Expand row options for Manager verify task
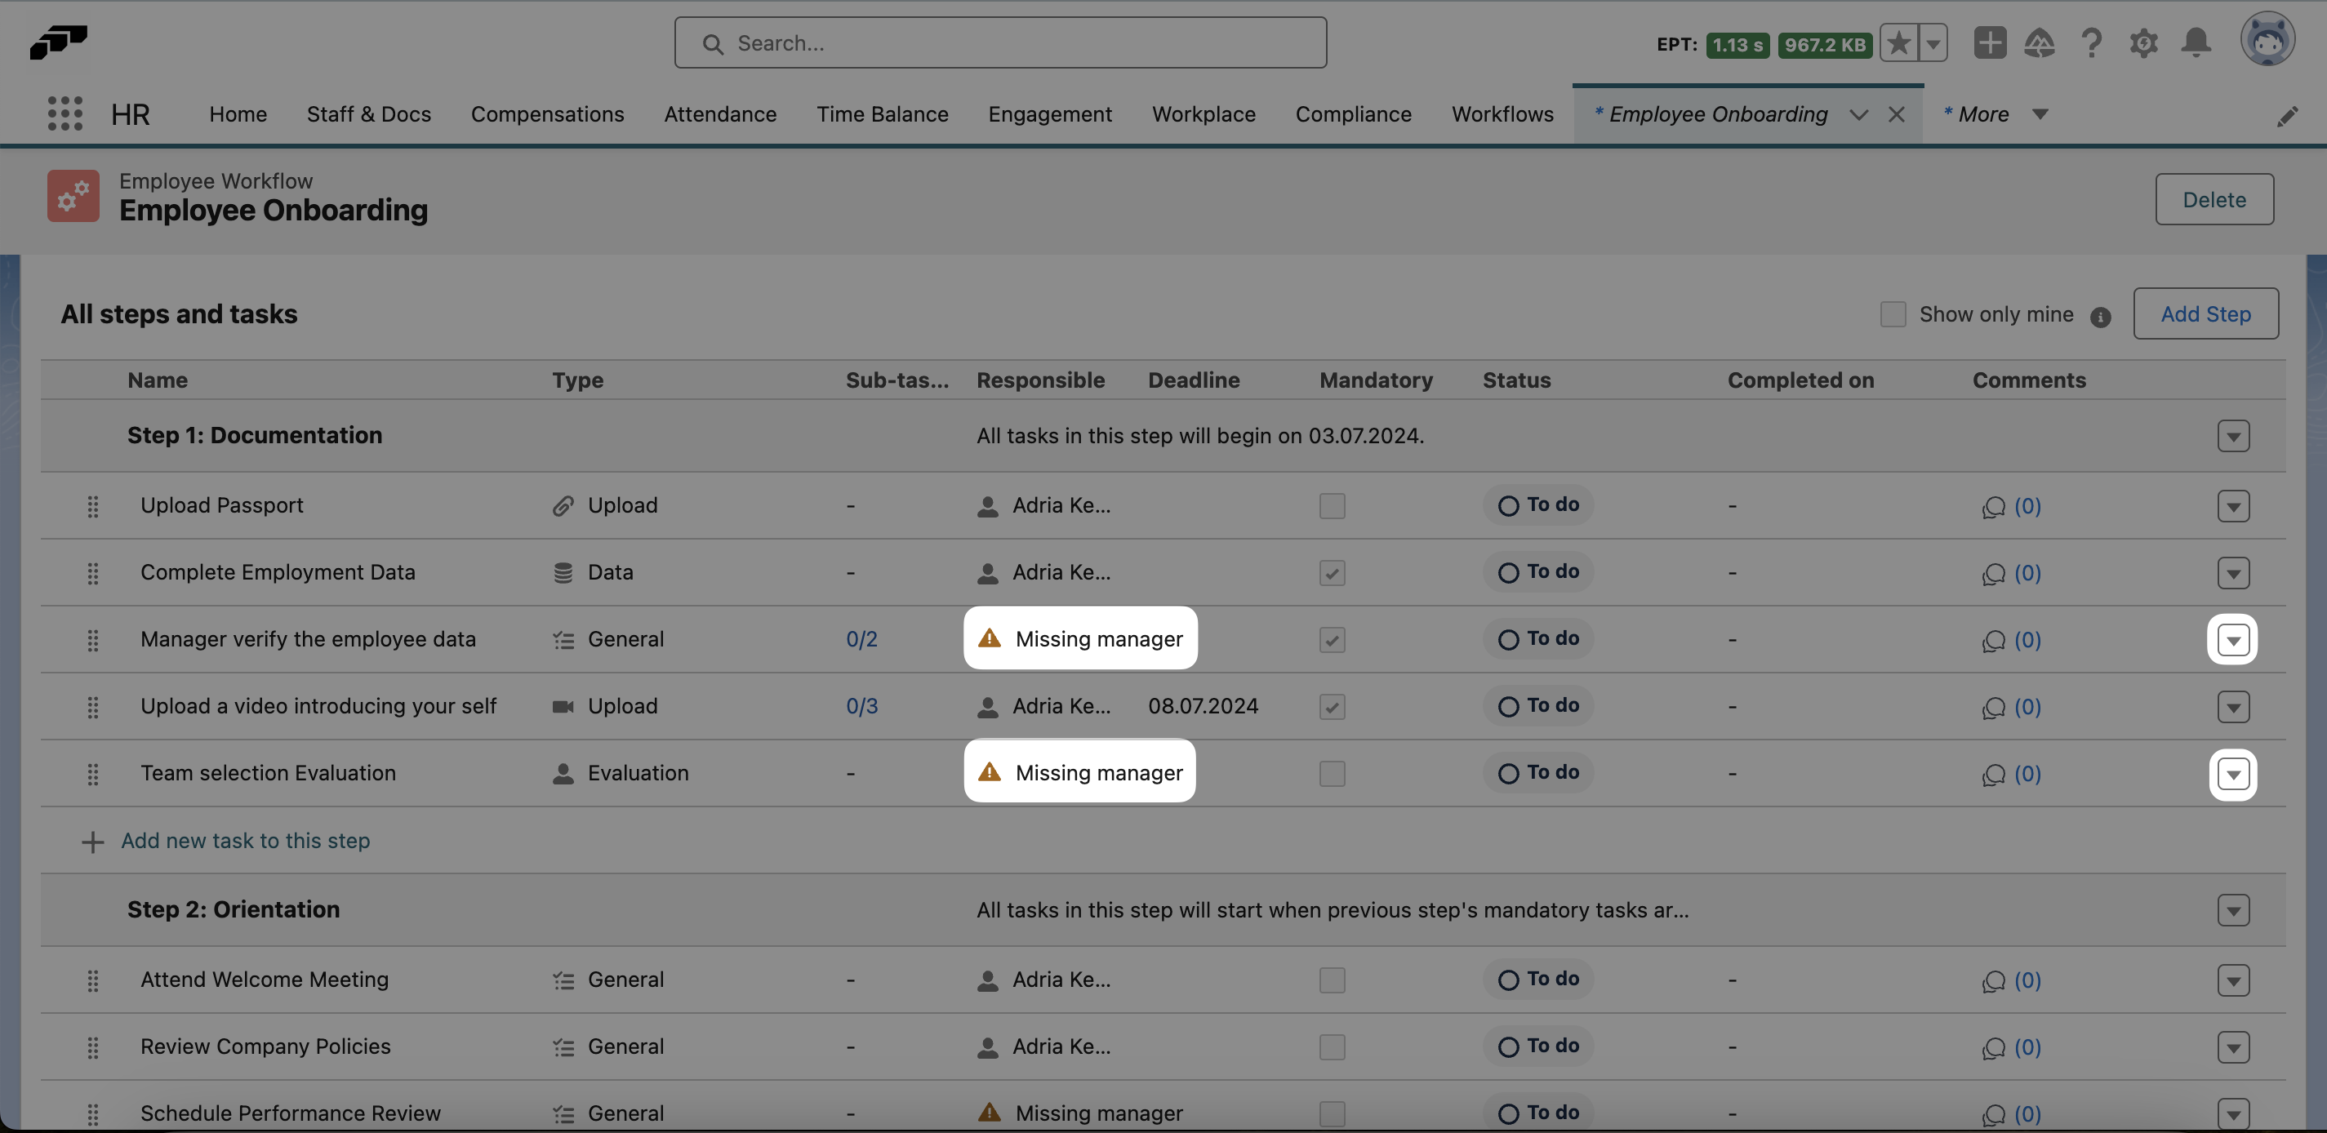Screen dimensions: 2327x1133 click(x=2234, y=639)
